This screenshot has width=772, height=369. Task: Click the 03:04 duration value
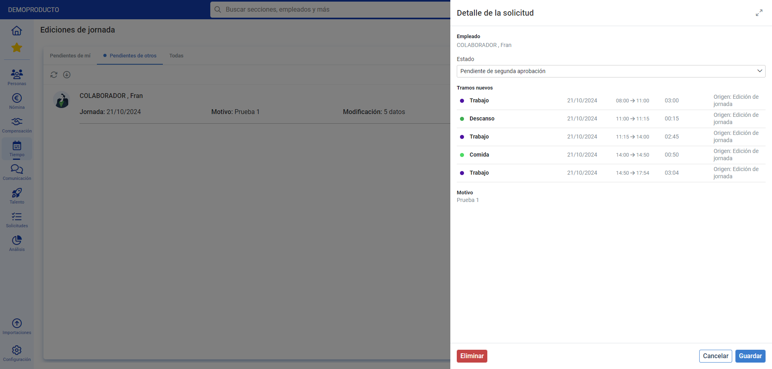tap(671, 173)
